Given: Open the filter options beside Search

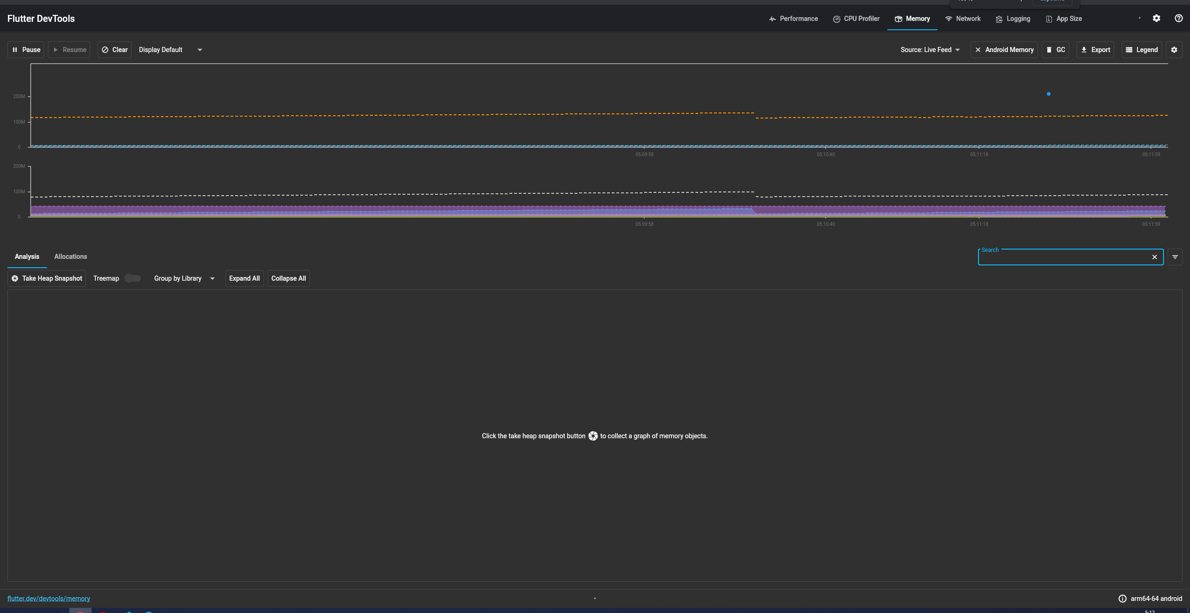Looking at the screenshot, I should coord(1175,257).
